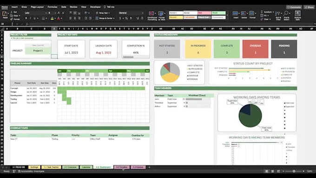The image size is (316, 178).
Task: Click the underline button
Action: [34, 18]
